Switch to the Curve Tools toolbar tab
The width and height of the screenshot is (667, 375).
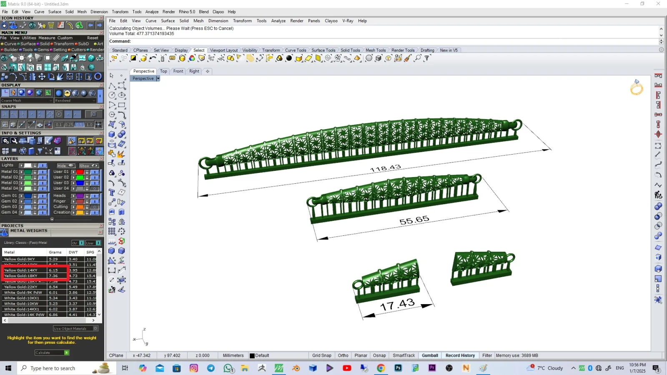click(x=296, y=50)
